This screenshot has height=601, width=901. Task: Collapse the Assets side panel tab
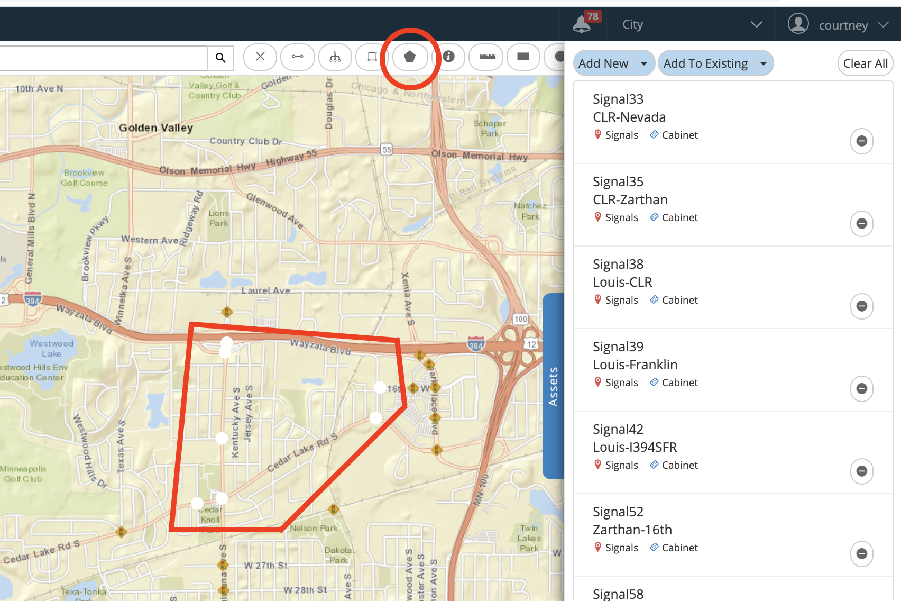coord(553,386)
